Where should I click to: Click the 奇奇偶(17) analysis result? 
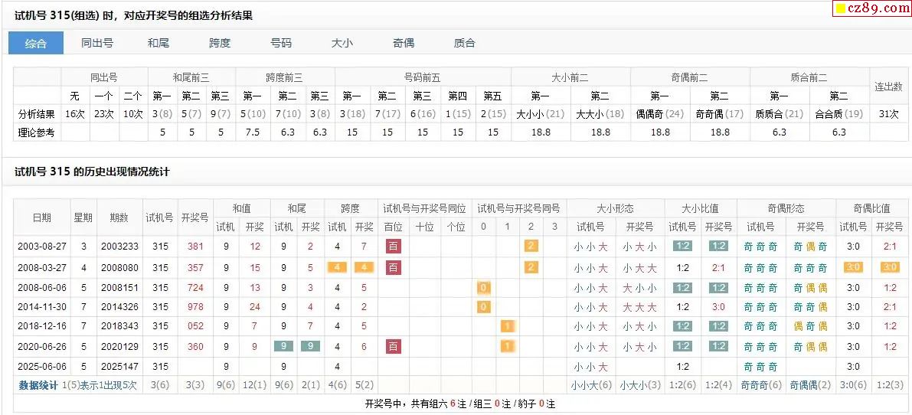(x=720, y=115)
